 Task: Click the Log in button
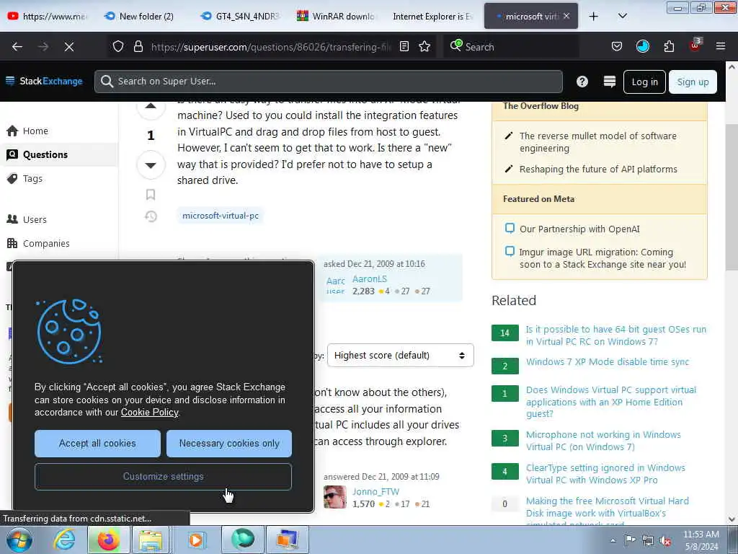coord(644,82)
